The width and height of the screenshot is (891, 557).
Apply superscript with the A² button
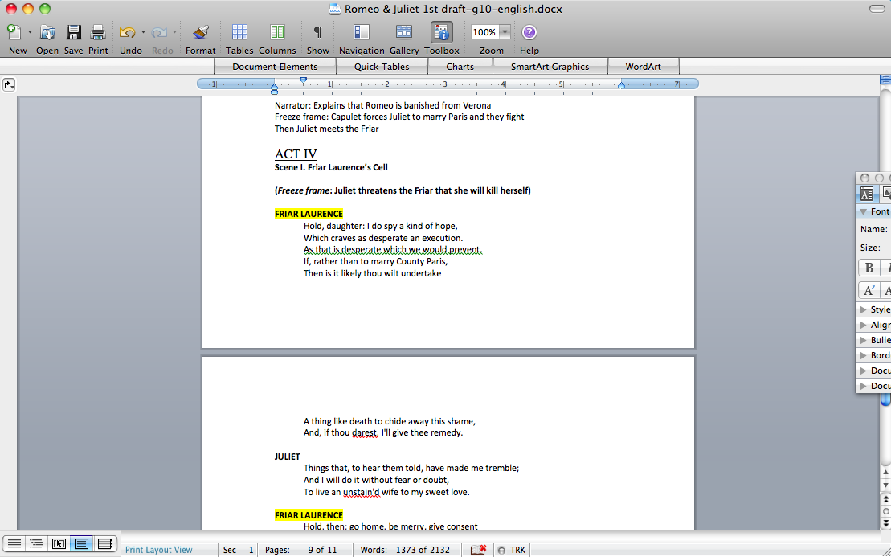[x=869, y=290]
